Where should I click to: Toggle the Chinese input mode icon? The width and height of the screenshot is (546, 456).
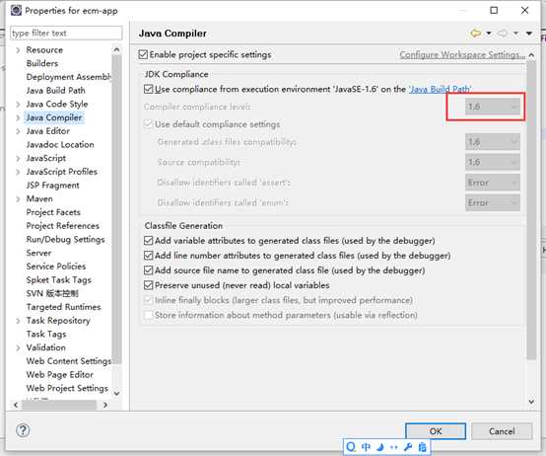click(x=366, y=447)
